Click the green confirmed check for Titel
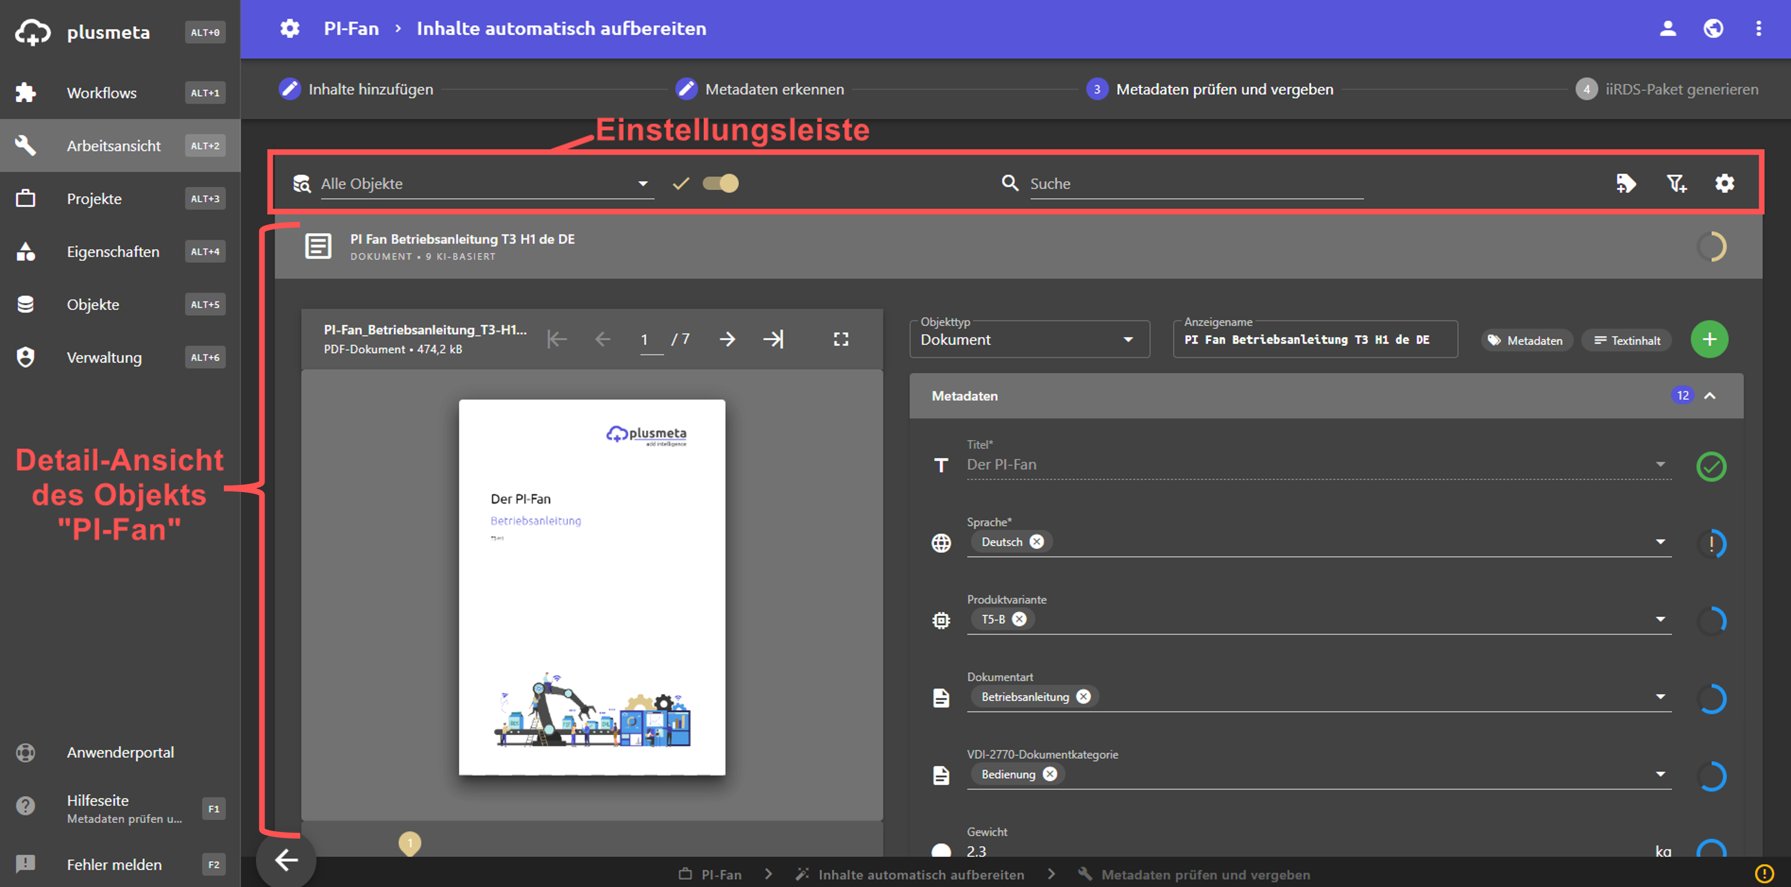1791x887 pixels. [1711, 466]
